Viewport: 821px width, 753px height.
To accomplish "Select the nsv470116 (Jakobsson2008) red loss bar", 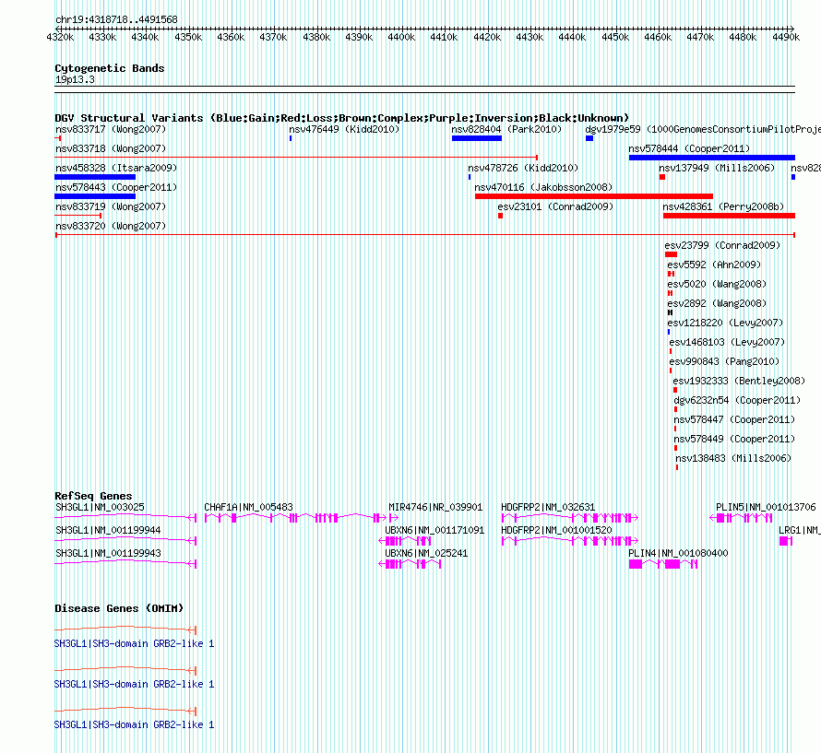I will coord(594,196).
